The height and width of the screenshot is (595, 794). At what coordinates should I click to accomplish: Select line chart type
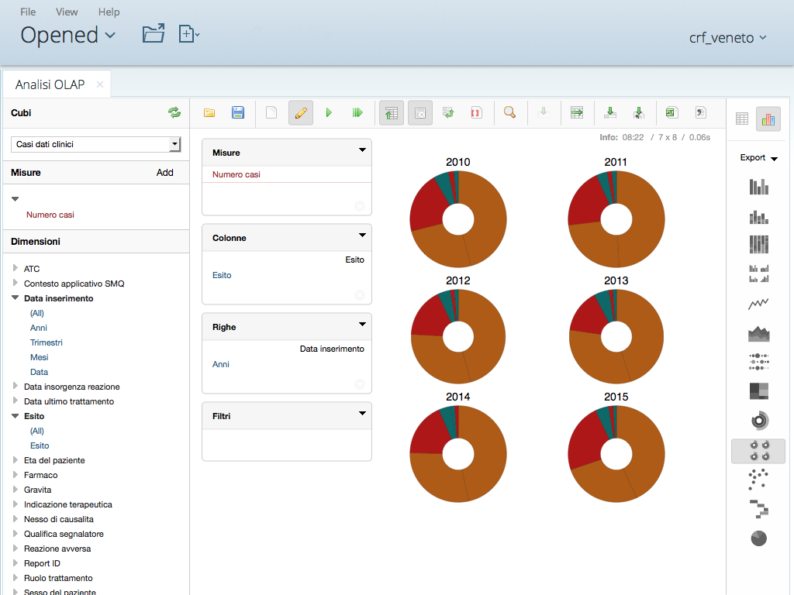pos(758,304)
